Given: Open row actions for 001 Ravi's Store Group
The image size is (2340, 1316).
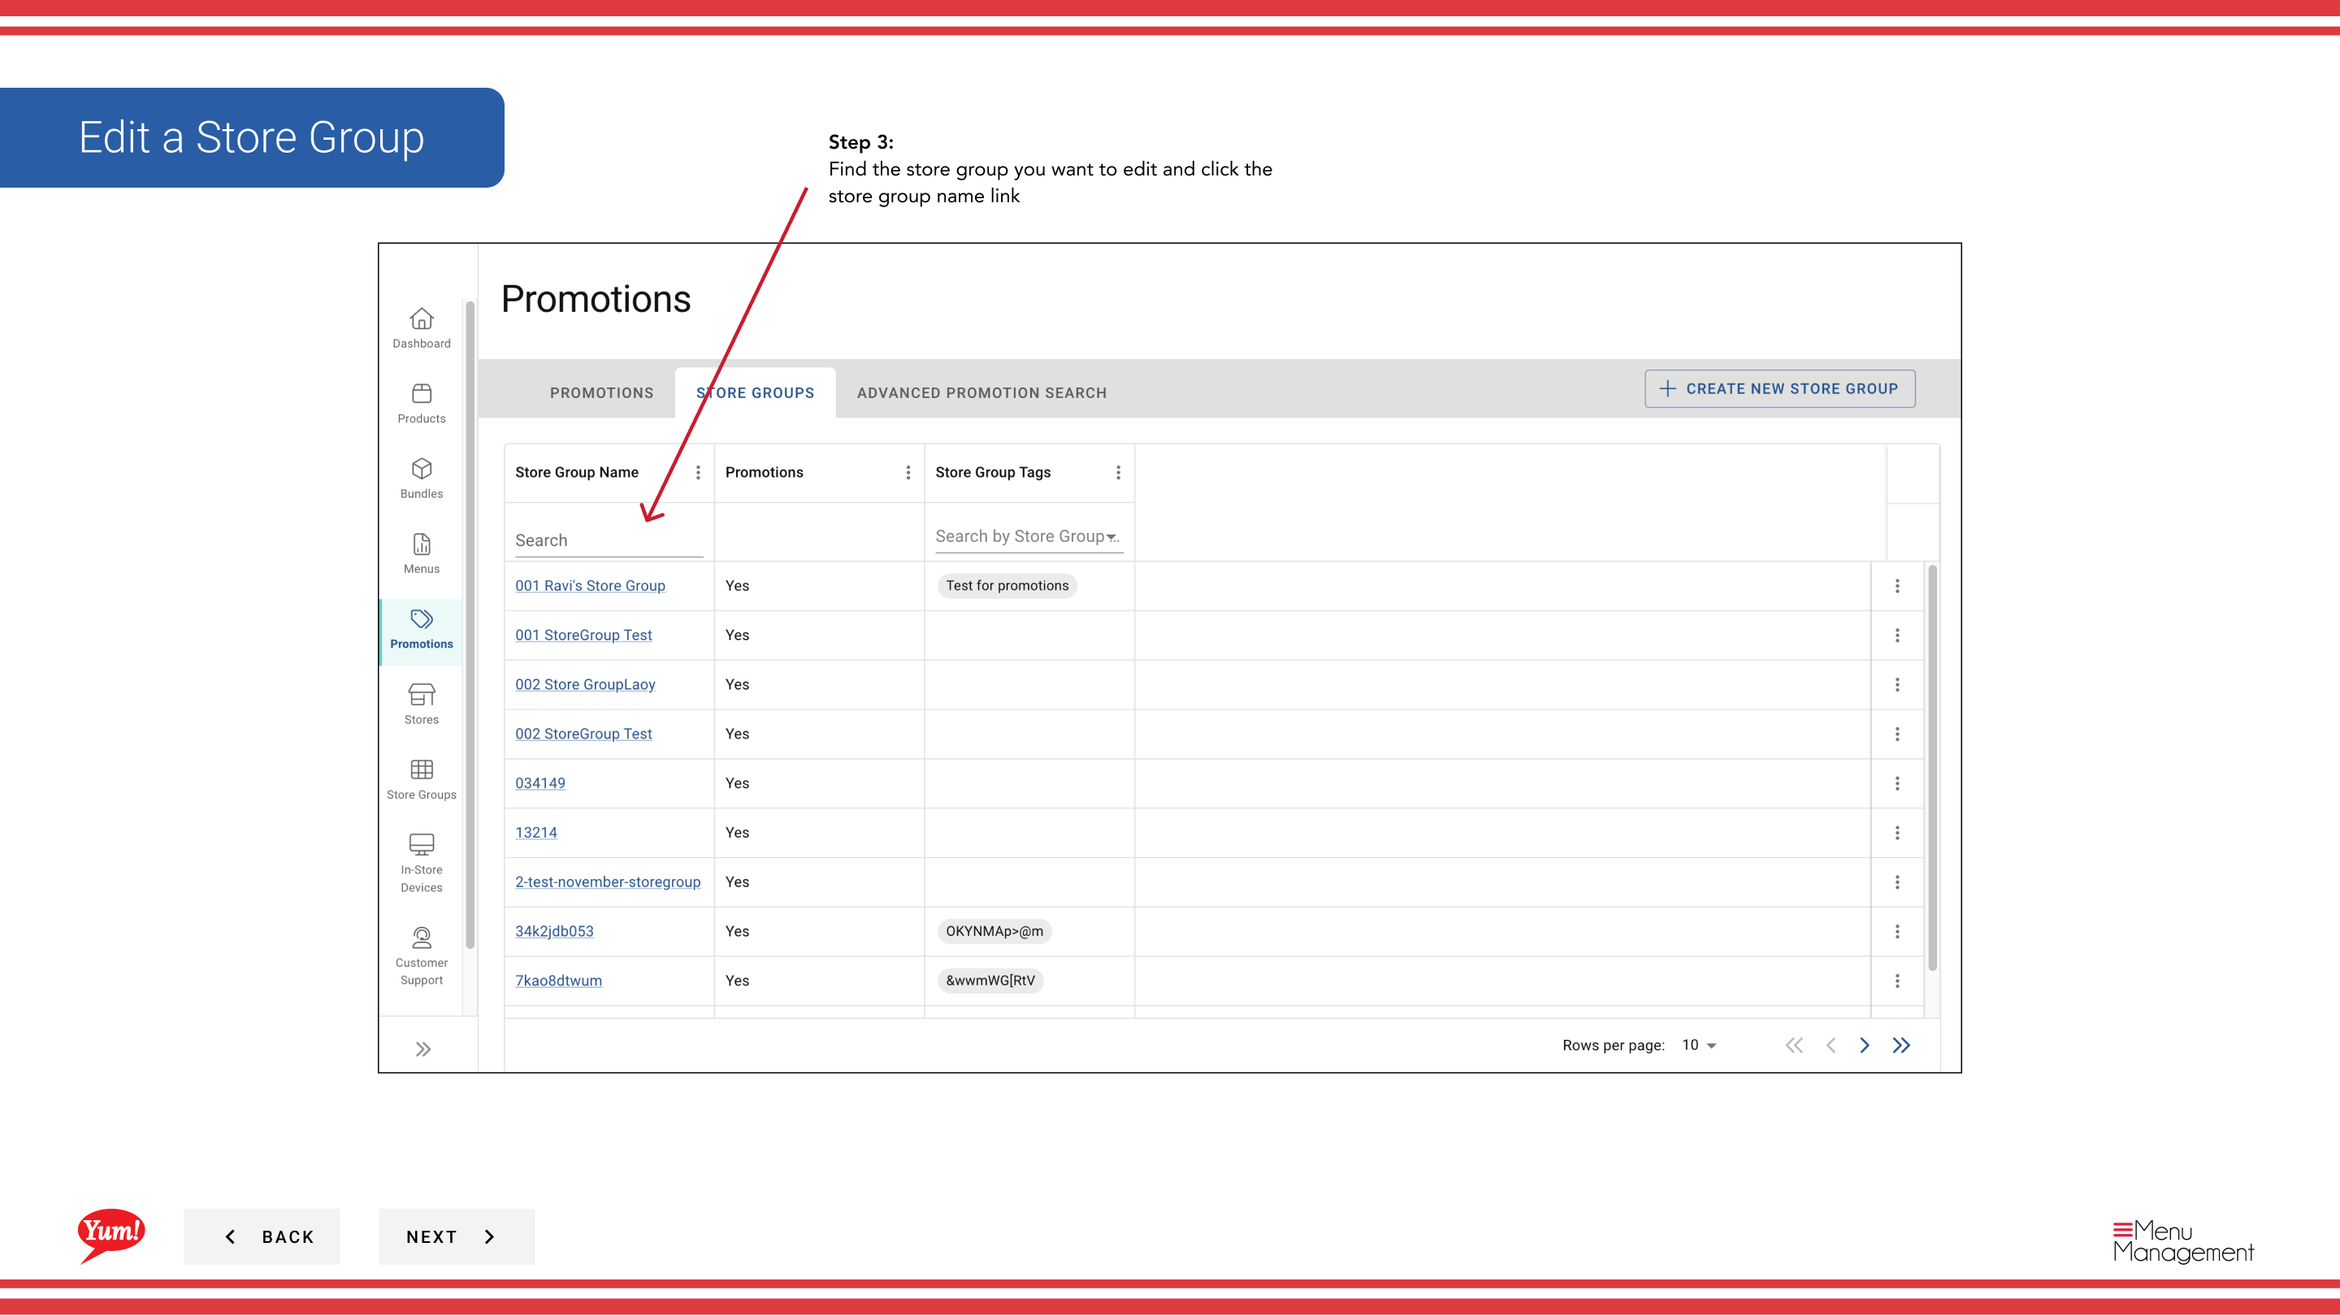Looking at the screenshot, I should click(x=1896, y=586).
